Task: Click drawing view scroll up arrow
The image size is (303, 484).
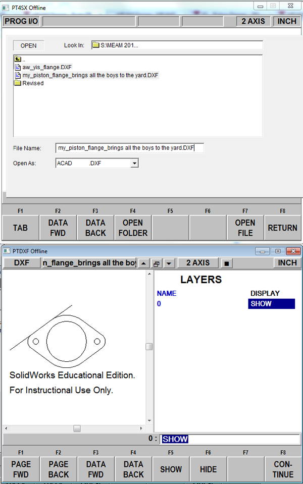Action: pyautogui.click(x=149, y=274)
